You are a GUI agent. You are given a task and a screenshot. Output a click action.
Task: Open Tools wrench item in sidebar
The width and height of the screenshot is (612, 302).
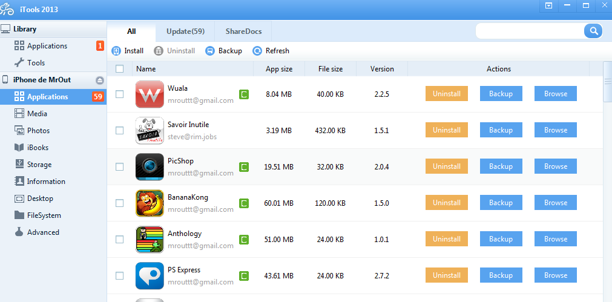click(x=53, y=62)
